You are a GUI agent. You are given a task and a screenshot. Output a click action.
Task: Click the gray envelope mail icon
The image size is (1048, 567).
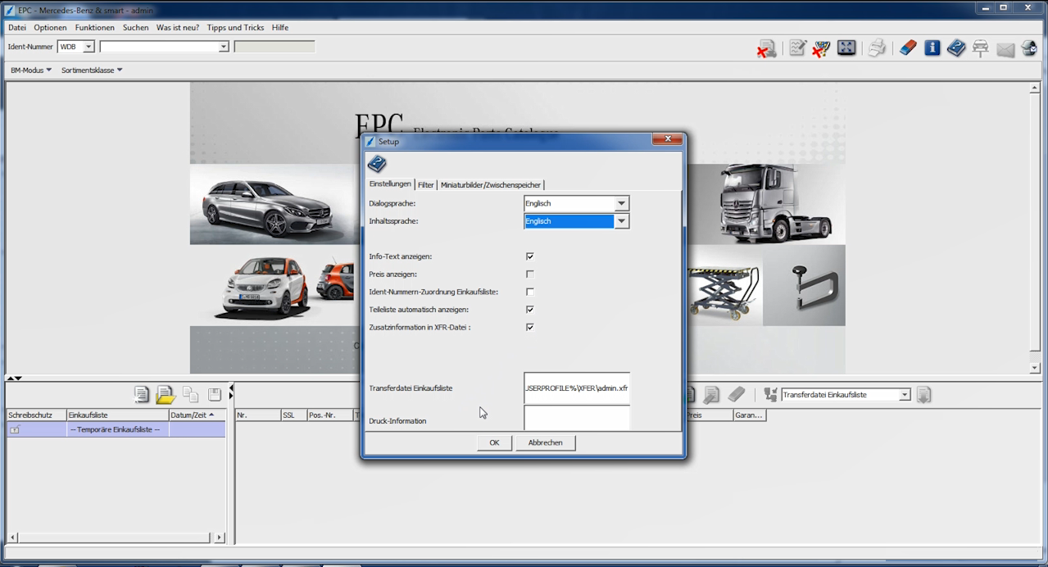pos(1005,50)
